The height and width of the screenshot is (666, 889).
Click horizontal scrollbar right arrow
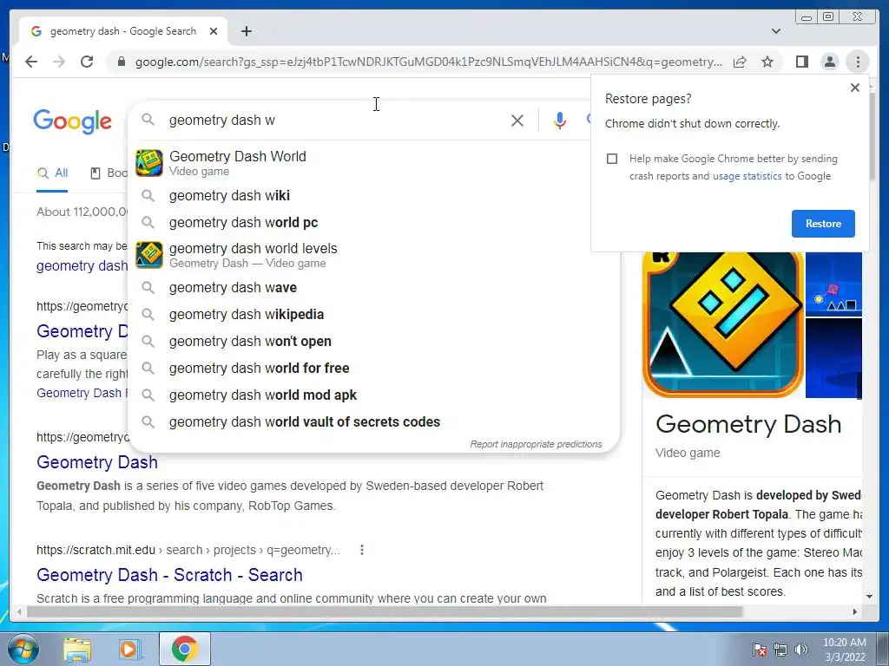tap(855, 612)
